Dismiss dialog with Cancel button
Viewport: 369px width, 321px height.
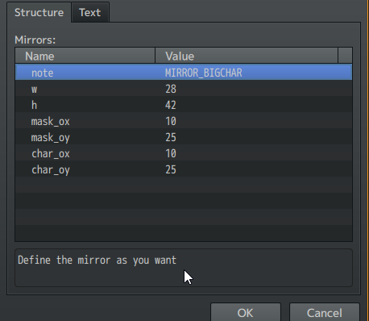tap(325, 312)
